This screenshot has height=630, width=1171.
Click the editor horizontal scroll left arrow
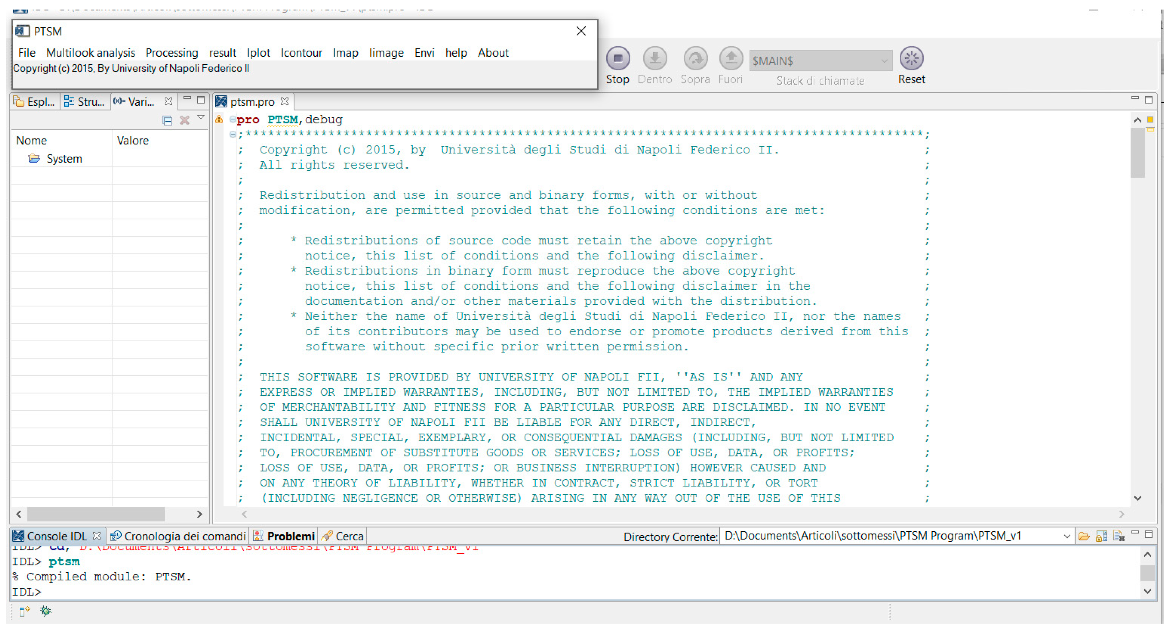click(244, 514)
